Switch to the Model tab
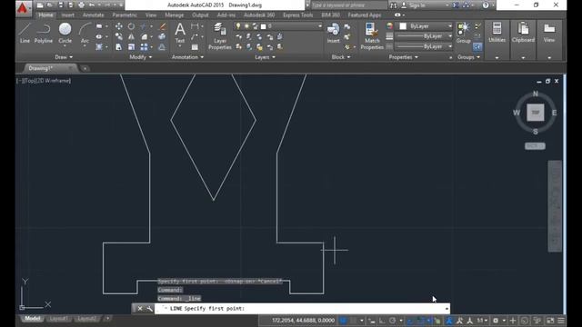Viewport: 582px width, 327px height. 33,319
